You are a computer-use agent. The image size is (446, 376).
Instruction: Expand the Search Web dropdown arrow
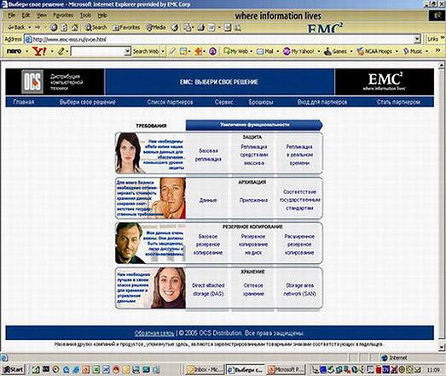click(163, 51)
